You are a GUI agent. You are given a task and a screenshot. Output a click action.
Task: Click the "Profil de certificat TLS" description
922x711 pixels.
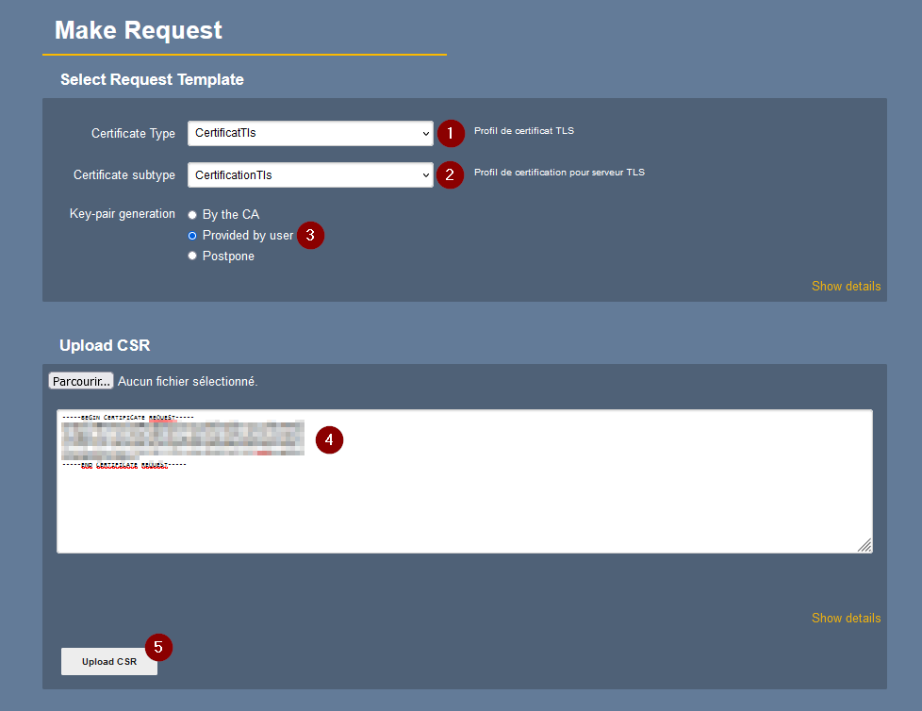524,131
